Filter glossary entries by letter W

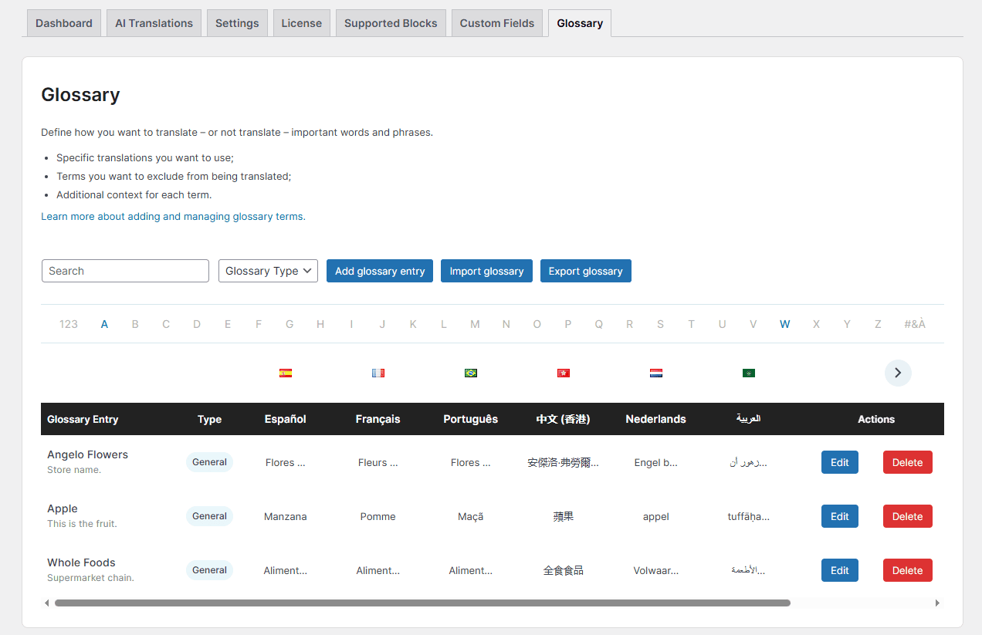[784, 324]
